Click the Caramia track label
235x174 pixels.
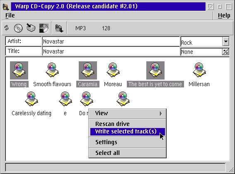pos(88,84)
